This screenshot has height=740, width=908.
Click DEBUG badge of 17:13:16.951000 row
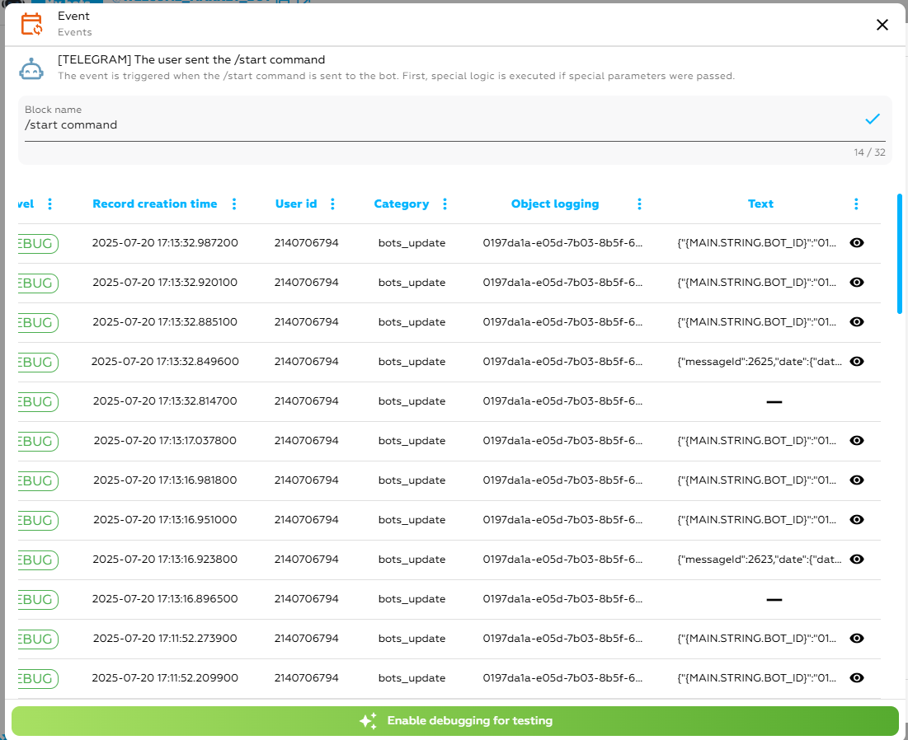(x=38, y=520)
